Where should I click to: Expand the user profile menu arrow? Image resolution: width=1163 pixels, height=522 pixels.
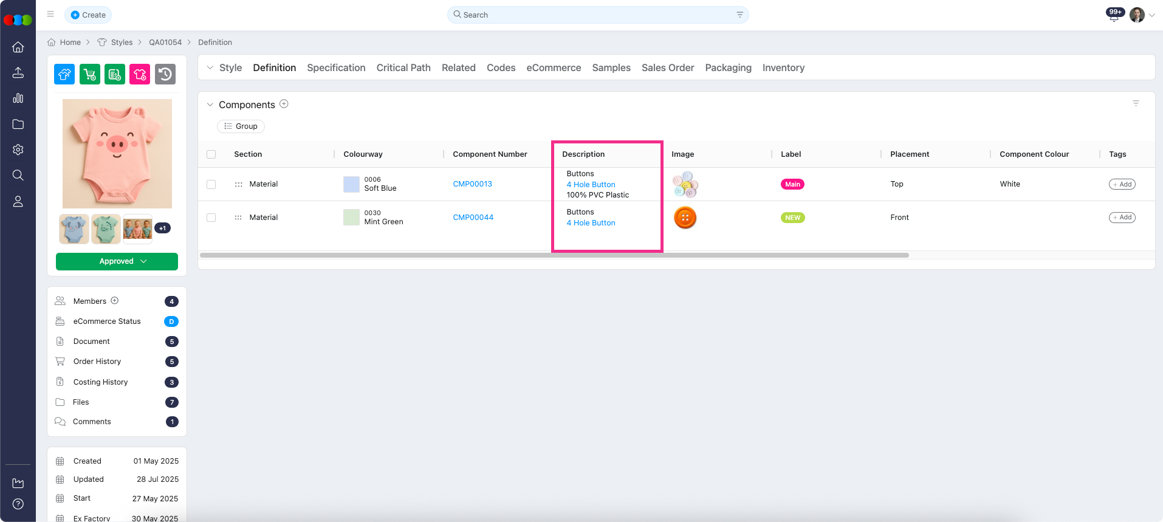[1152, 15]
